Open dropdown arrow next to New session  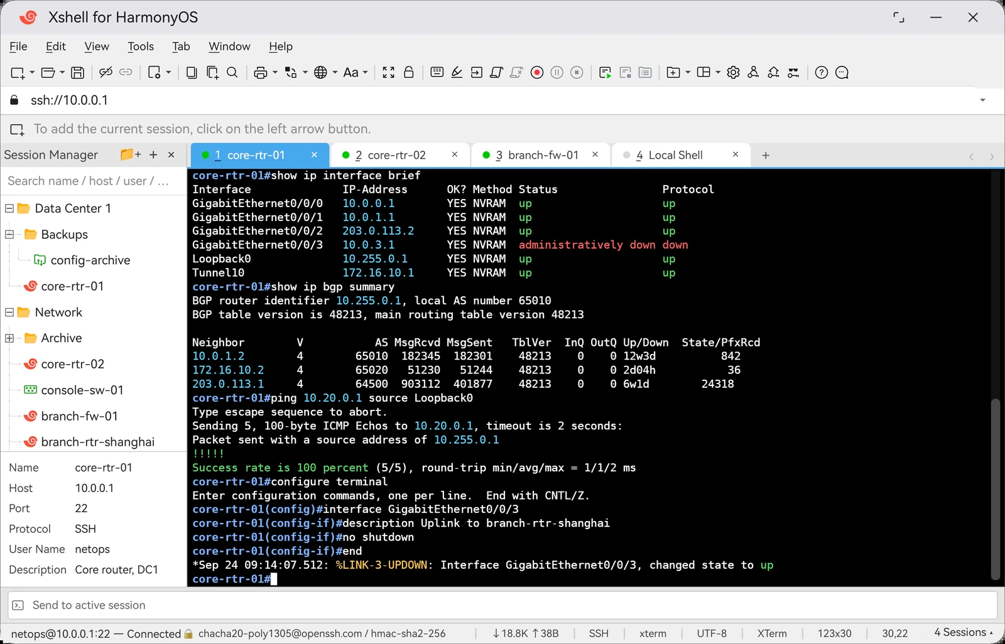(32, 73)
